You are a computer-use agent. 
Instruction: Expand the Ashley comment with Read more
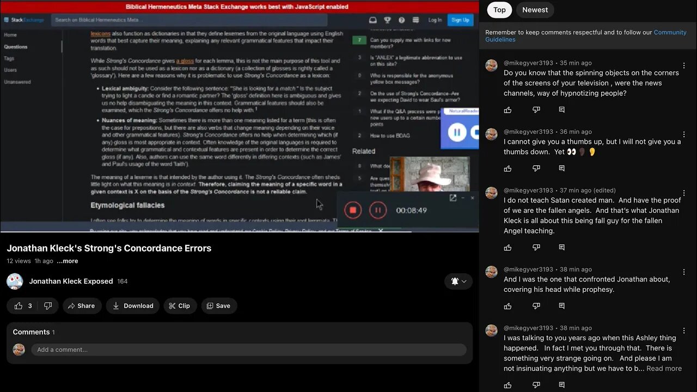coord(664,369)
